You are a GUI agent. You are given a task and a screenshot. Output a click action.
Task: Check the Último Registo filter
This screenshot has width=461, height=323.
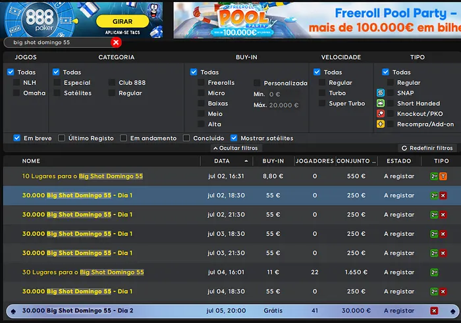[x=61, y=138]
